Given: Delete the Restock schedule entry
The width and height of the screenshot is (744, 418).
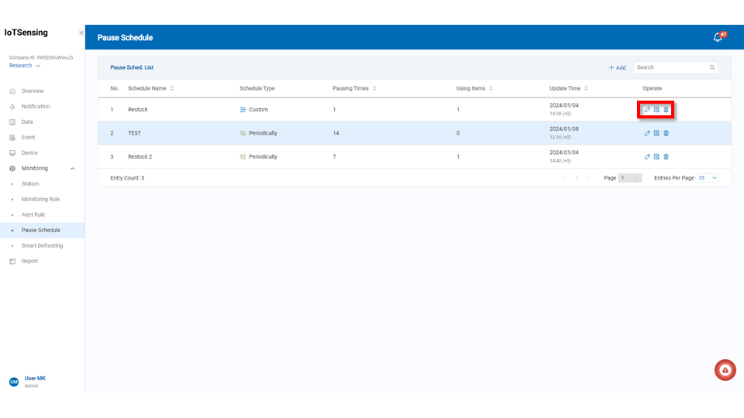Looking at the screenshot, I should point(666,110).
